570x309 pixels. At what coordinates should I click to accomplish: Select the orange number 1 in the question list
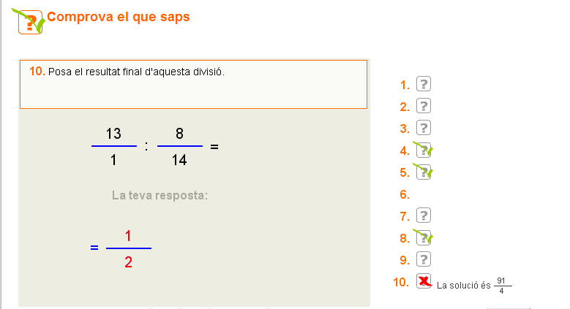pyautogui.click(x=404, y=85)
